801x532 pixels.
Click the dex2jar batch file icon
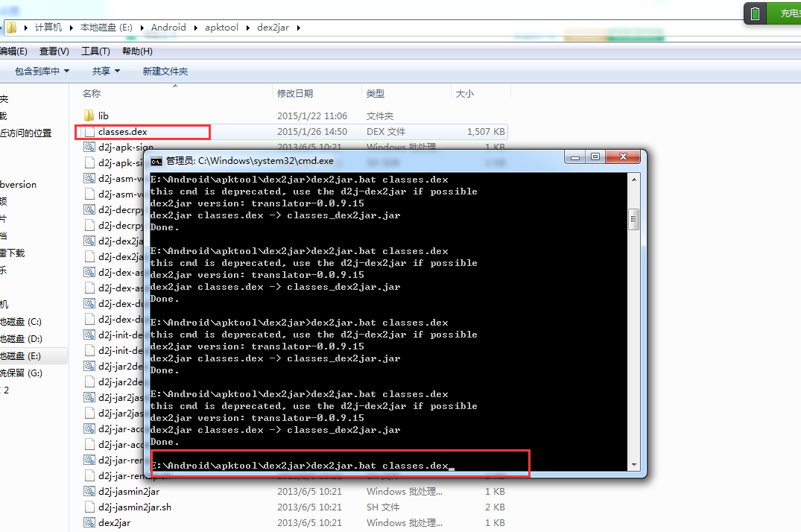pos(89,523)
